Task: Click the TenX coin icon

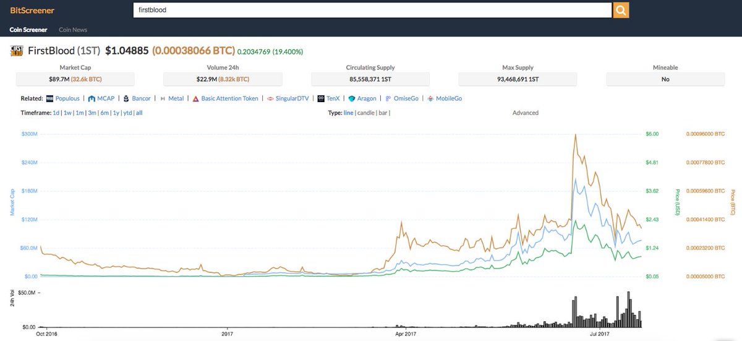Action: click(x=321, y=98)
